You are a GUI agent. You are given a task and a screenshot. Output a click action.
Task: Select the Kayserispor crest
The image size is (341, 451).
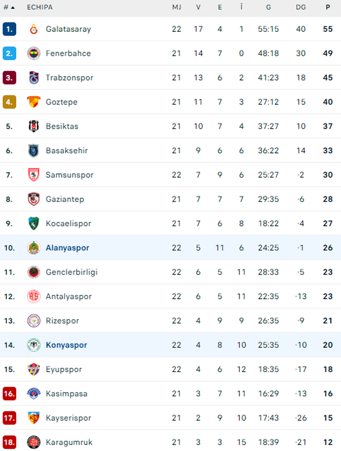34,418
